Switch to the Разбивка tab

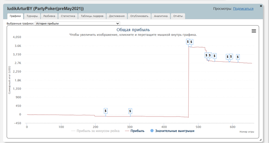pyautogui.click(x=49, y=16)
